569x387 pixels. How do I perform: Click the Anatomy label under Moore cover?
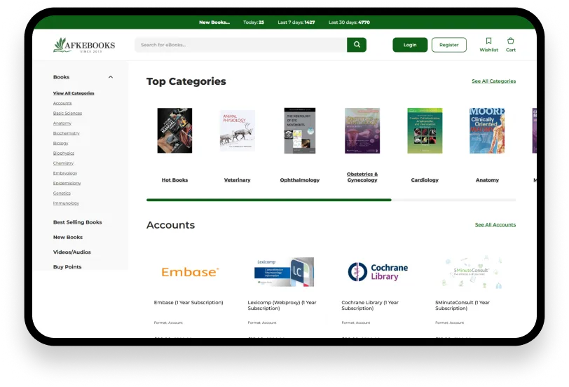coord(487,180)
